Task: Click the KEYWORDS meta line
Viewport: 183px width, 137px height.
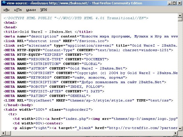Action: 65,78
